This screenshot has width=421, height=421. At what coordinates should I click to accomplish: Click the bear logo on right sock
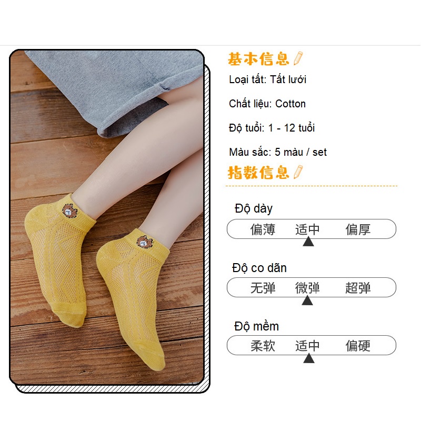(x=144, y=242)
